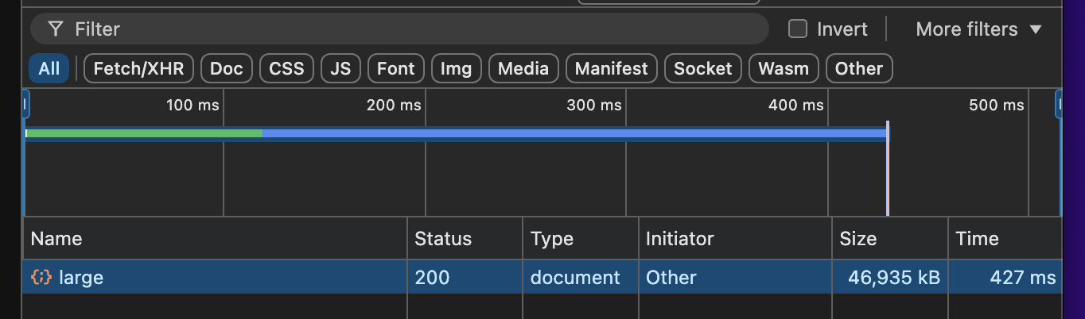Click the funnel filter icon

pyautogui.click(x=55, y=29)
